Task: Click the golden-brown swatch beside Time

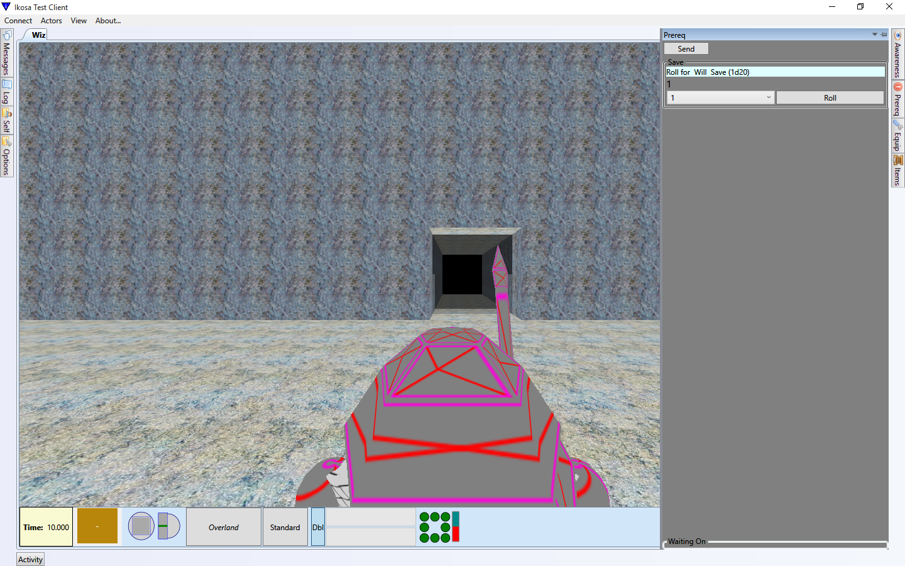Action: tap(97, 526)
